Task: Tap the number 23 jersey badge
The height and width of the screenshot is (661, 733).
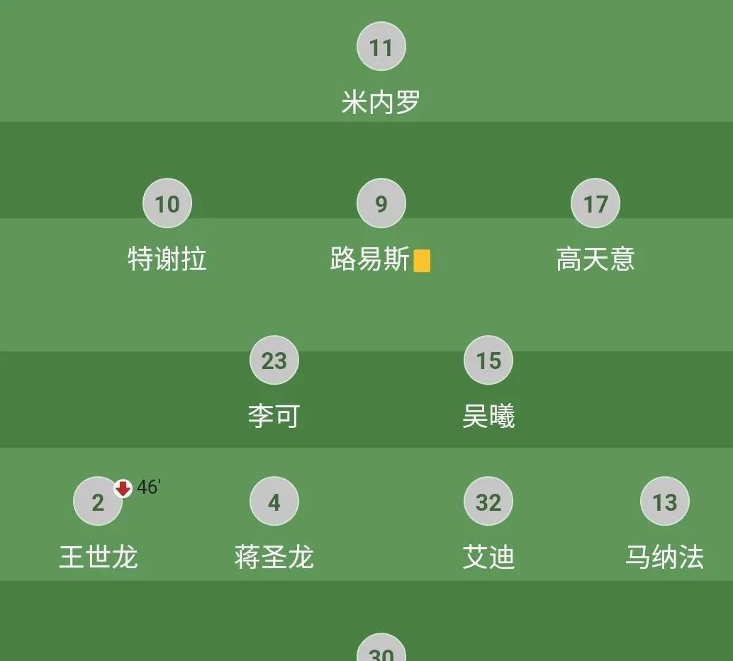Action: [274, 360]
